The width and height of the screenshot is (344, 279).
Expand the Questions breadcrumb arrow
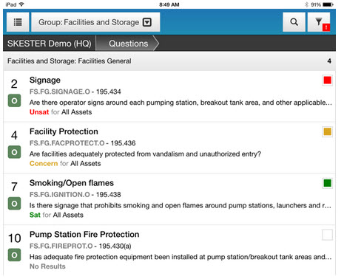pos(156,44)
